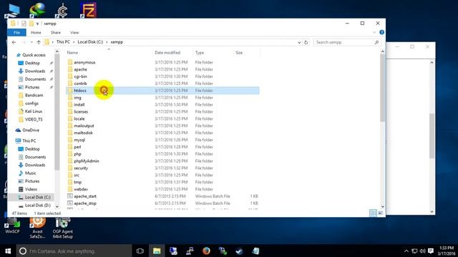Screen dimensions: 458x257
Task: Open Explorer Help icon
Action: 381,32
